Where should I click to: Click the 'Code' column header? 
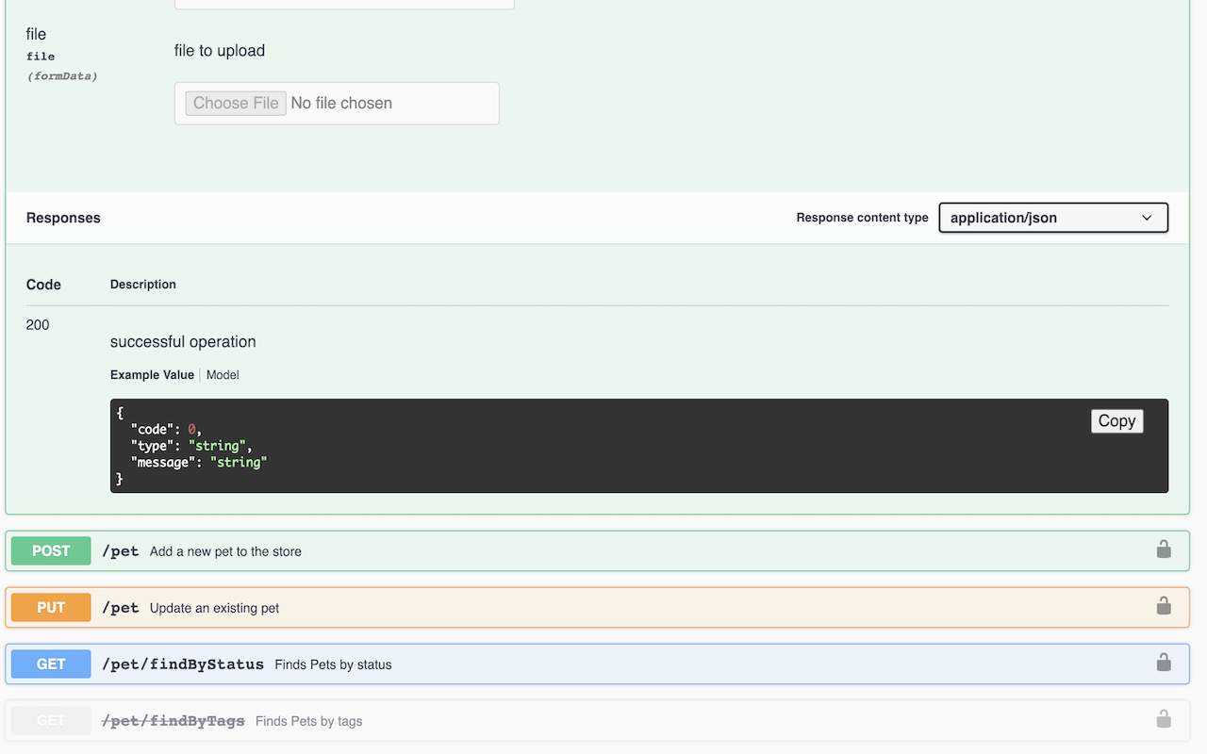43,285
